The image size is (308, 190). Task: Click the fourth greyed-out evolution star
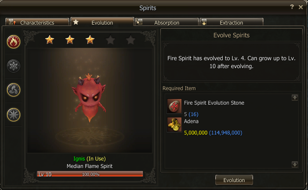110,40
